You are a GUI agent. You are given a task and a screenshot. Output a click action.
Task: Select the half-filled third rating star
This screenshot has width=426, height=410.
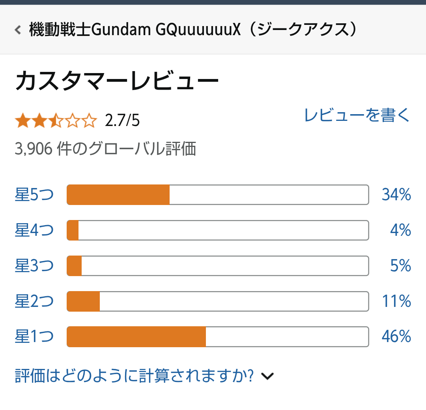56,121
